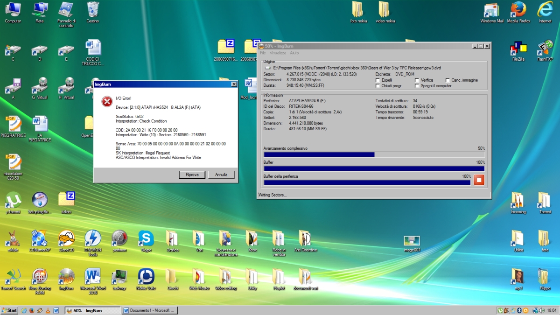Click the Buffer progress bar
The image size is (560, 315).
(374, 168)
